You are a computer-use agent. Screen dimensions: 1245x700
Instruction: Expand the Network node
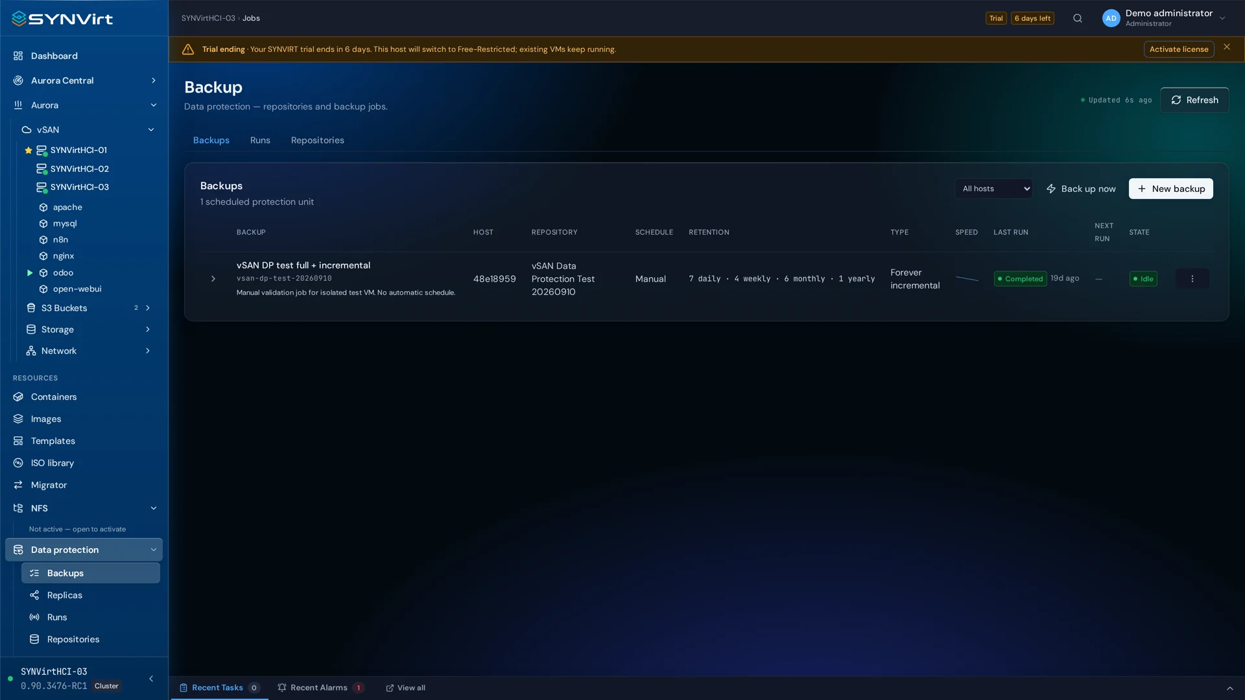pyautogui.click(x=148, y=351)
